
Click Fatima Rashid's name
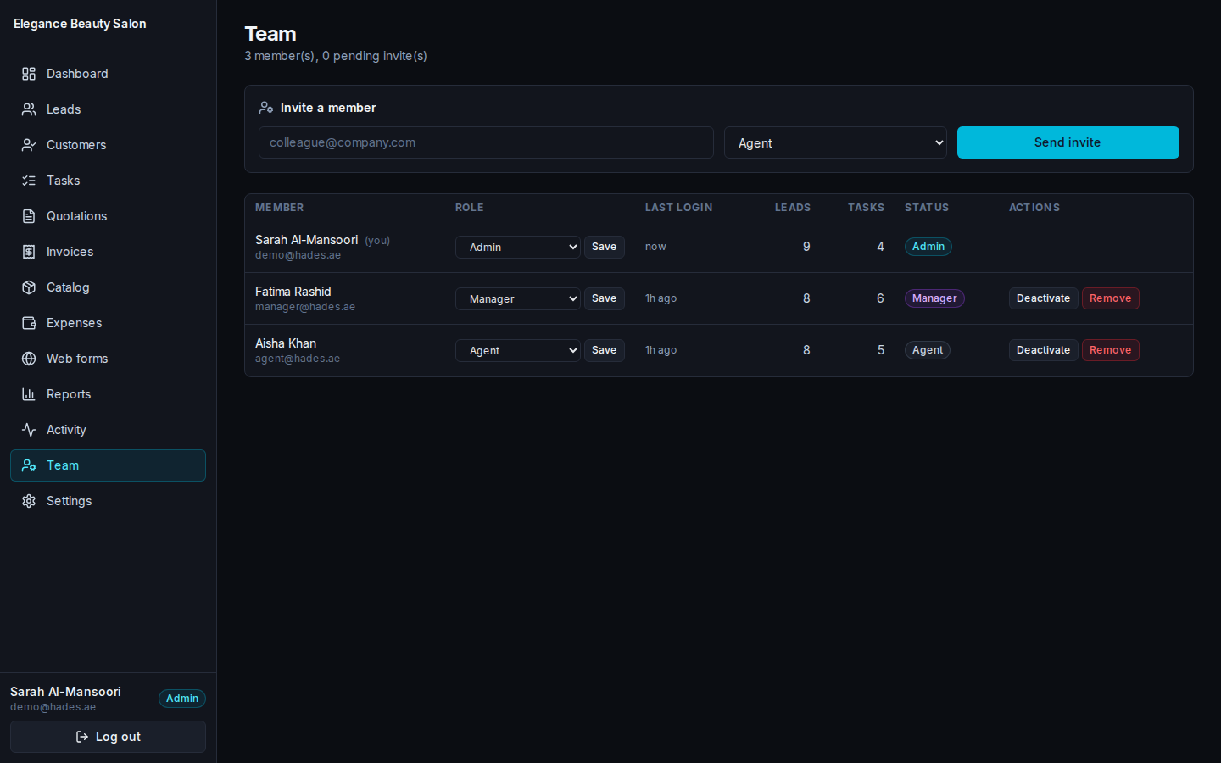293,292
